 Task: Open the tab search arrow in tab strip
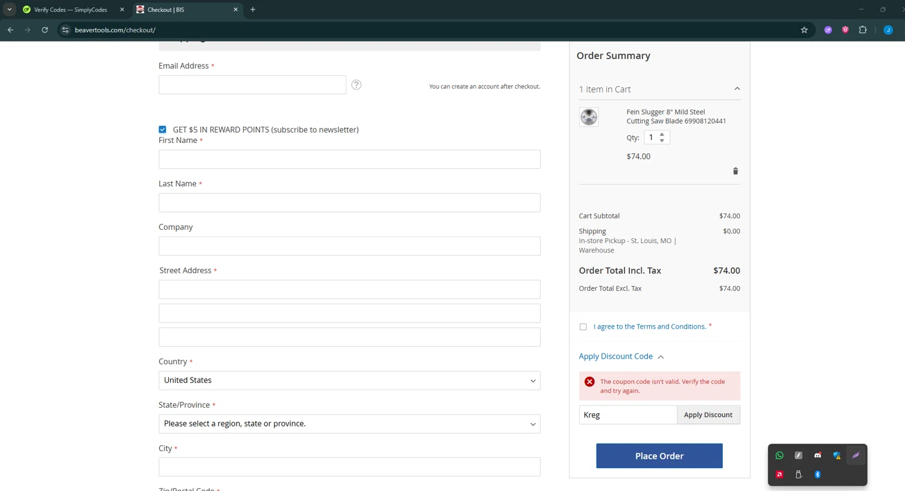pyautogui.click(x=10, y=10)
